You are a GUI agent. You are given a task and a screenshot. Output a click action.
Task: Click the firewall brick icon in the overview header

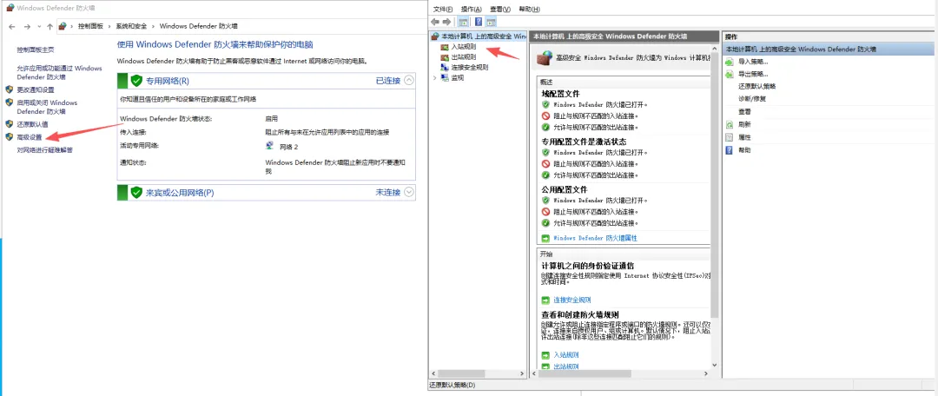545,58
